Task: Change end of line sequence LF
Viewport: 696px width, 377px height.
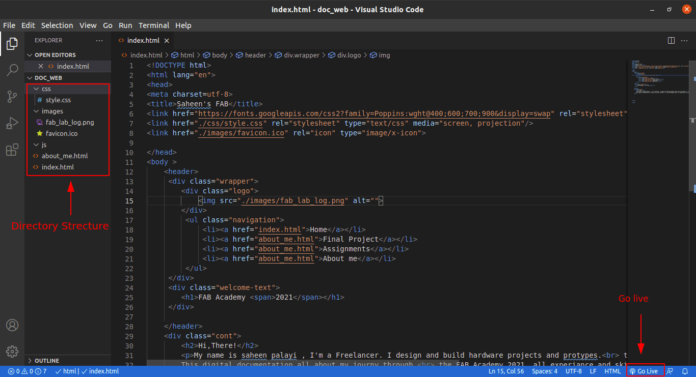Action: tap(593, 371)
